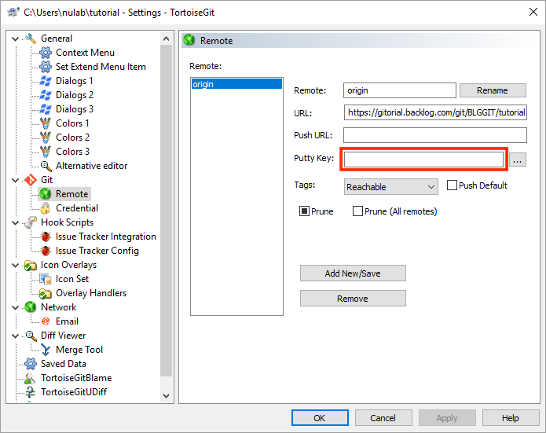
Task: Collapse the Icon Overlays node
Action: pyautogui.click(x=16, y=265)
